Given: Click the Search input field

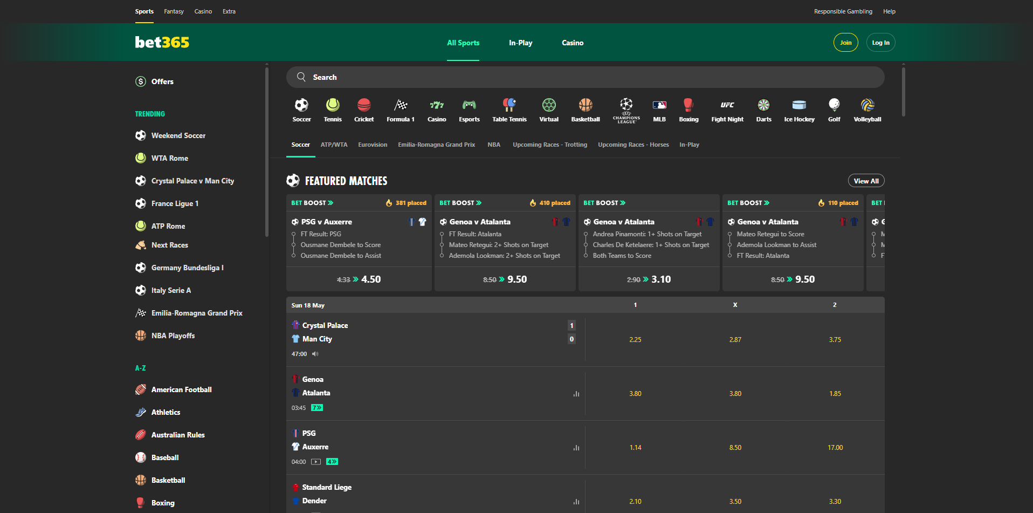Looking at the screenshot, I should pos(586,77).
